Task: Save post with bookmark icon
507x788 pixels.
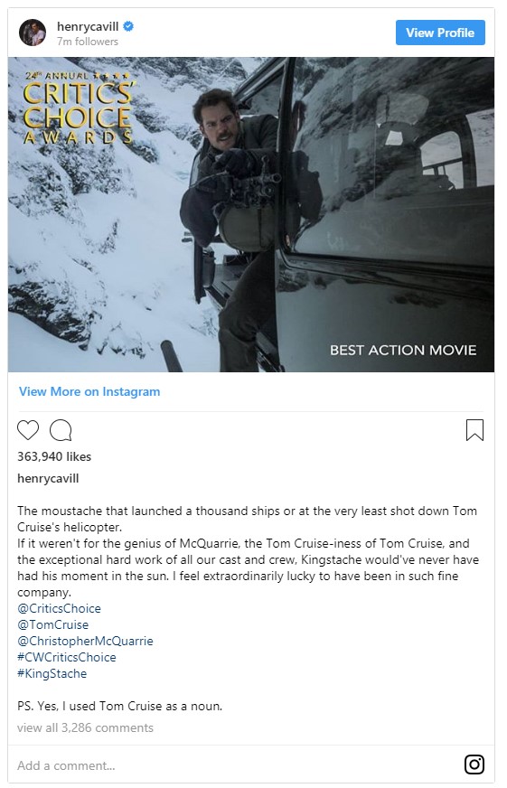Action: coord(474,430)
